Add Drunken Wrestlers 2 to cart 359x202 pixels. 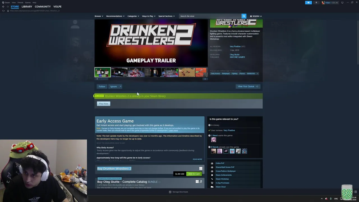(194, 174)
